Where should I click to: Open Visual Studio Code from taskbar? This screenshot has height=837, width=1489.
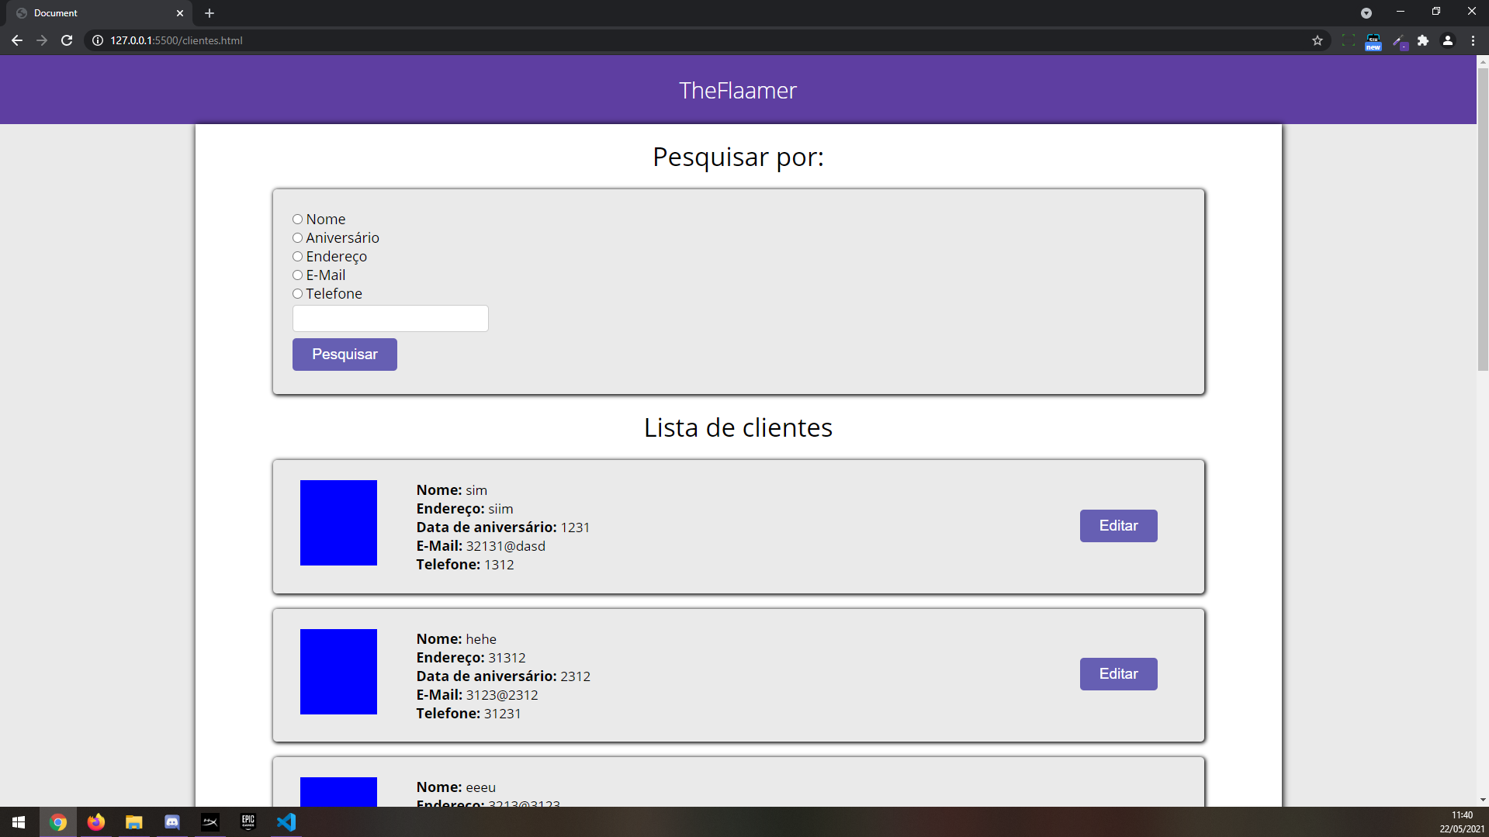click(x=286, y=822)
